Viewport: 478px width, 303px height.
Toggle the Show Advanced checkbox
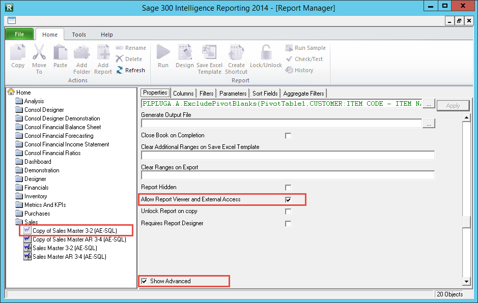pos(144,281)
